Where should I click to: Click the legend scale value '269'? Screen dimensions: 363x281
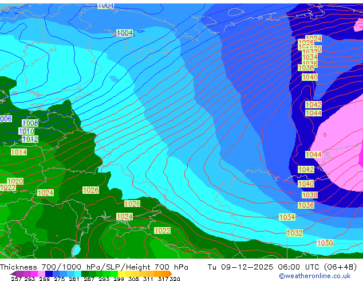coord(44,279)
